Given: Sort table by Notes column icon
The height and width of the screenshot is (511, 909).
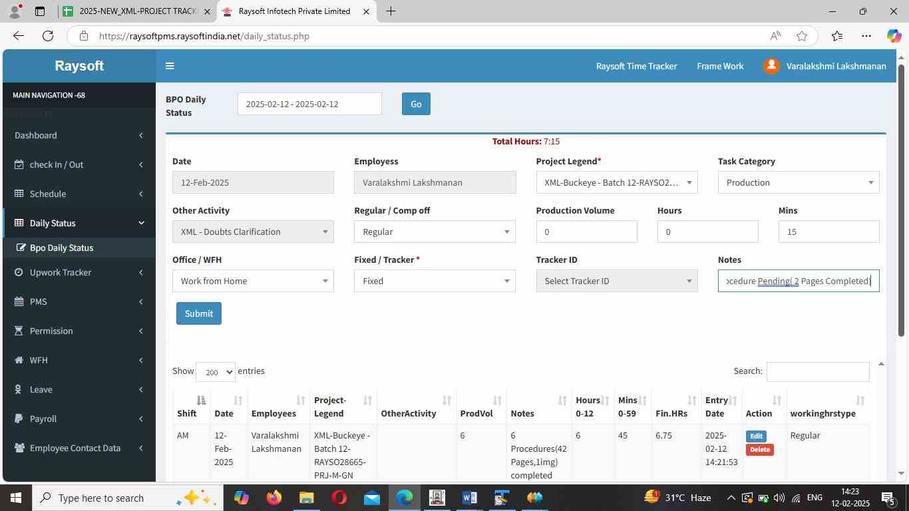Looking at the screenshot, I should click(562, 401).
